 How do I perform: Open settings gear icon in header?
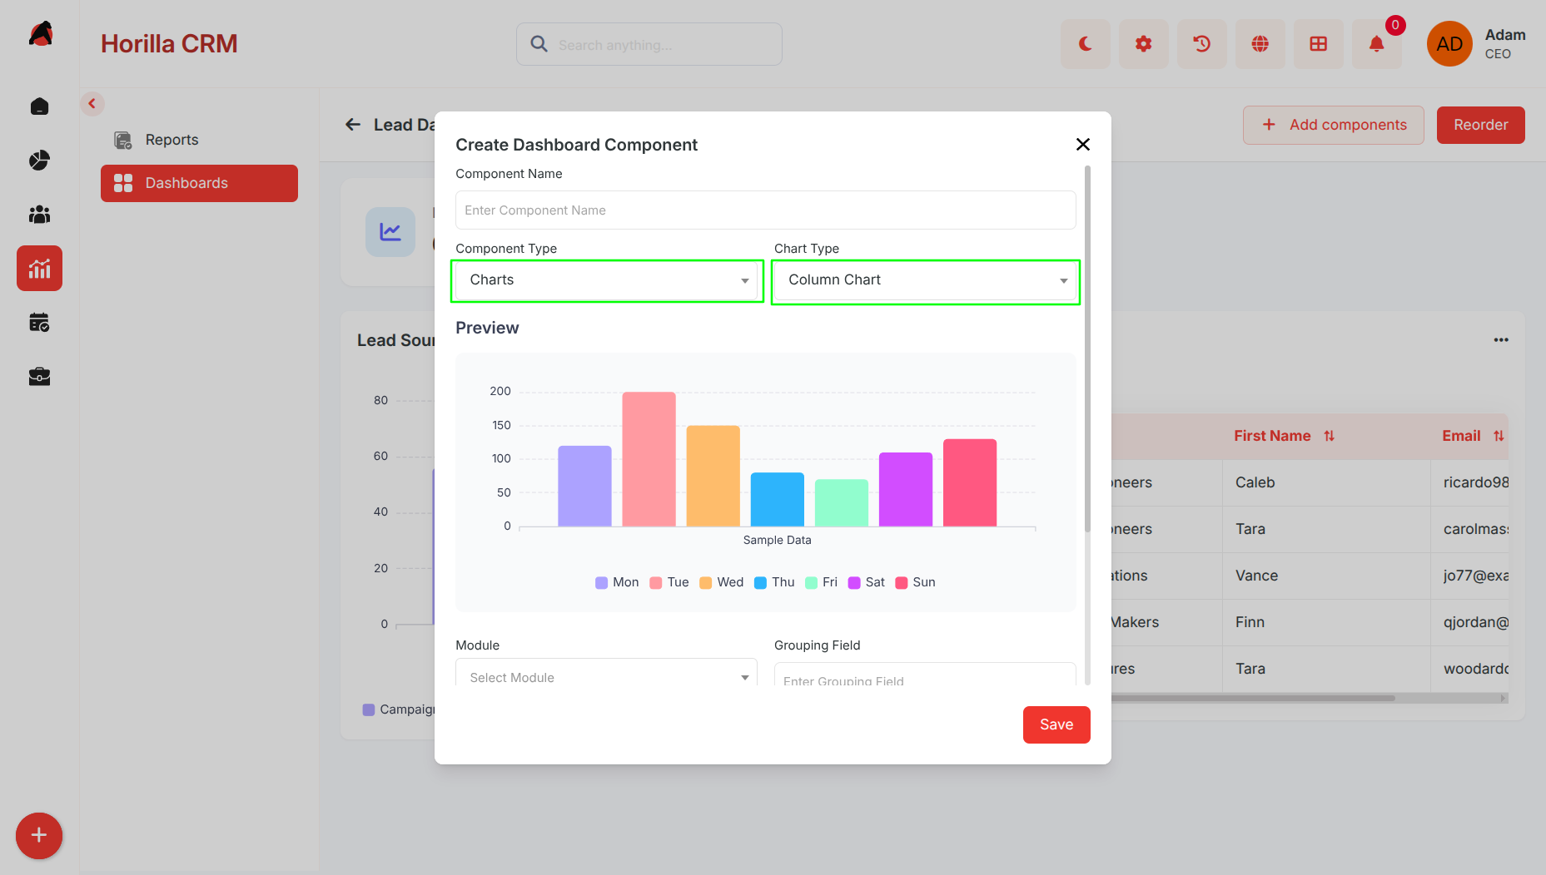click(x=1143, y=44)
